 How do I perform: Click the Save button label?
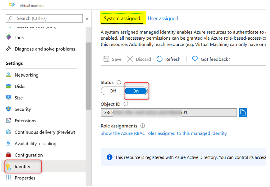[x=117, y=59]
